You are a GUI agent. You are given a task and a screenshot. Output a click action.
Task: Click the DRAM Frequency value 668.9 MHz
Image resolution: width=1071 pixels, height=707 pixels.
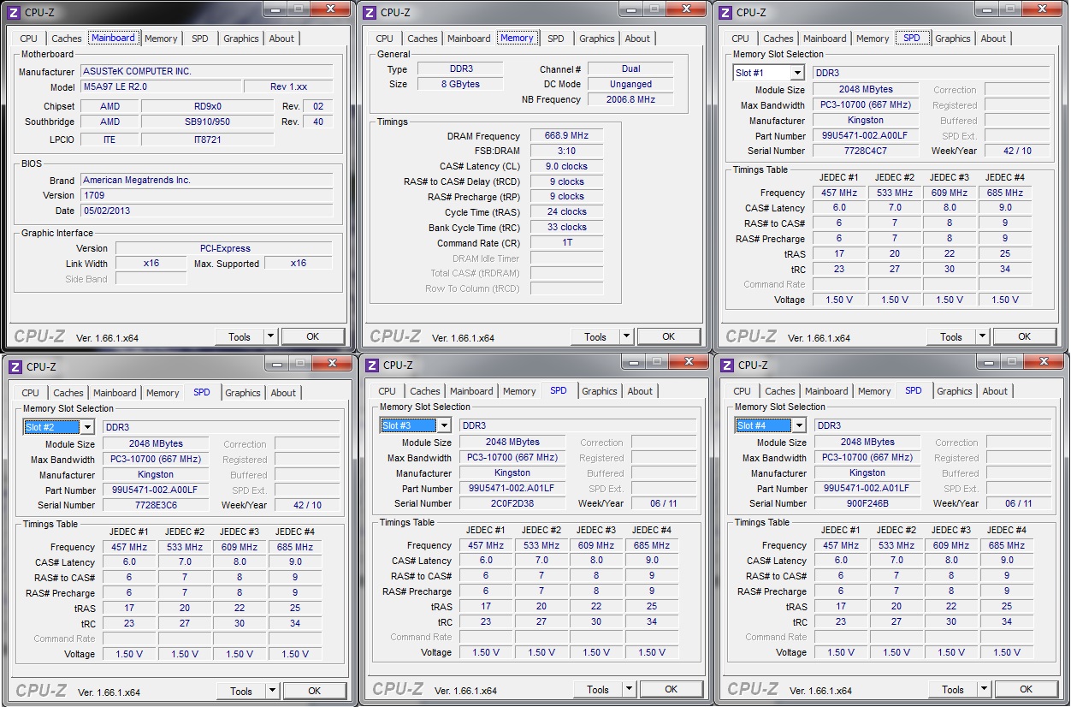click(566, 136)
